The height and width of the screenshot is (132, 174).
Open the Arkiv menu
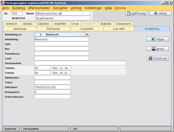pos(6,8)
